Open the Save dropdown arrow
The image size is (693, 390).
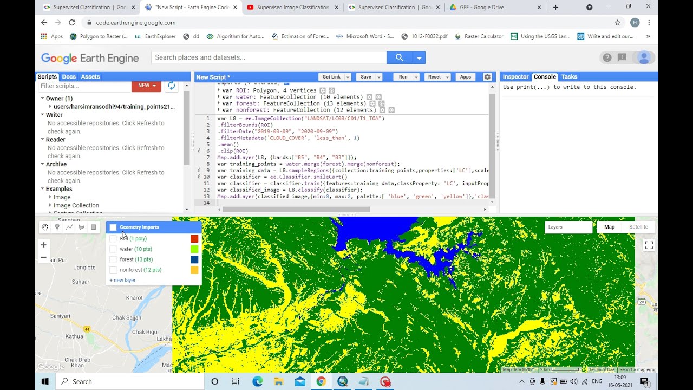click(x=379, y=77)
